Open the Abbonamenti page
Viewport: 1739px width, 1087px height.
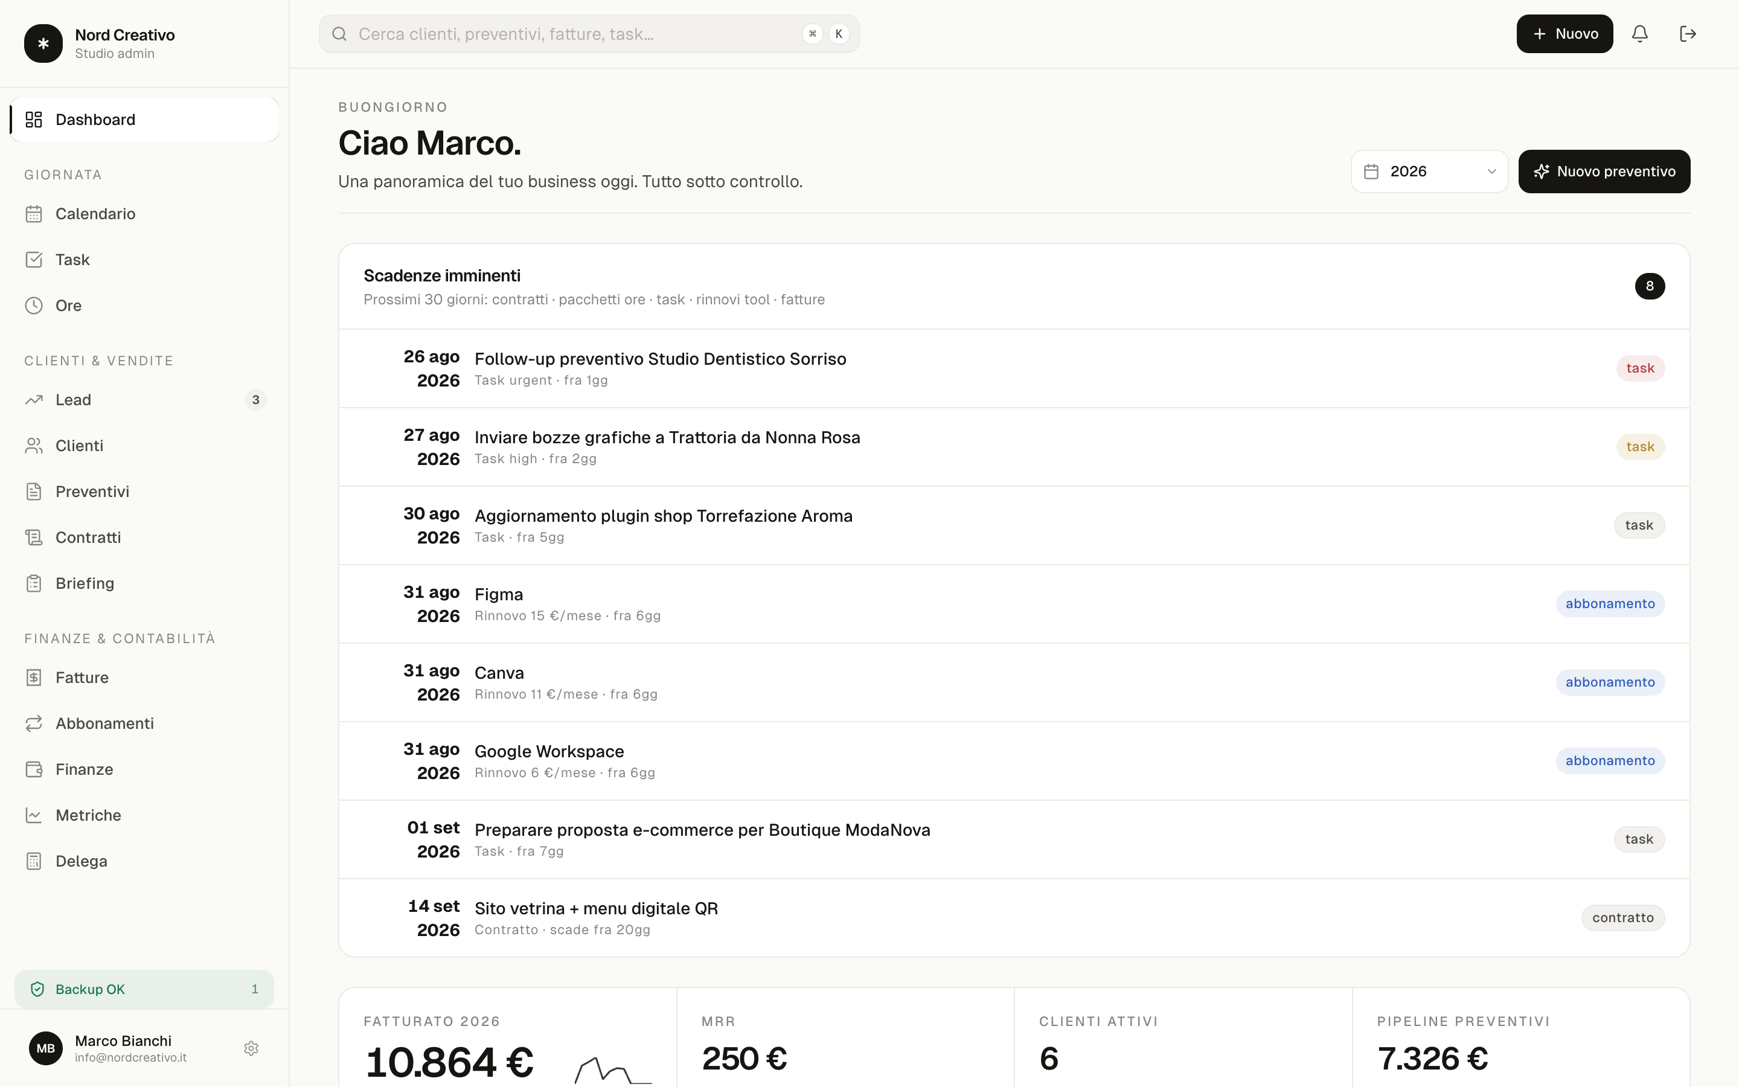click(144, 723)
